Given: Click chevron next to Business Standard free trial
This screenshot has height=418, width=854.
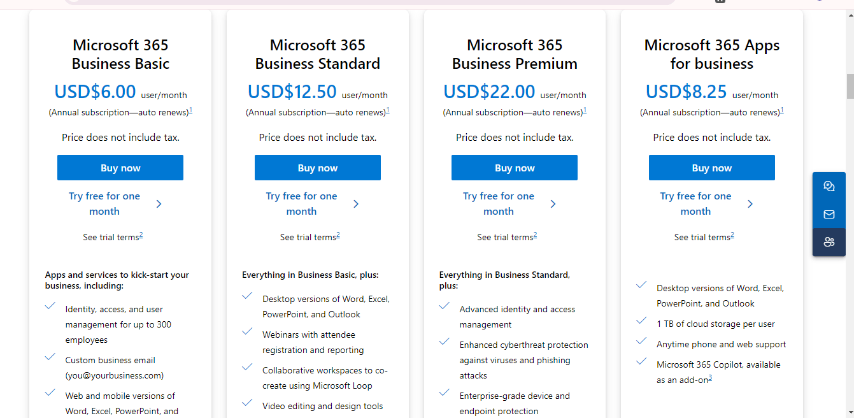Looking at the screenshot, I should [x=356, y=204].
